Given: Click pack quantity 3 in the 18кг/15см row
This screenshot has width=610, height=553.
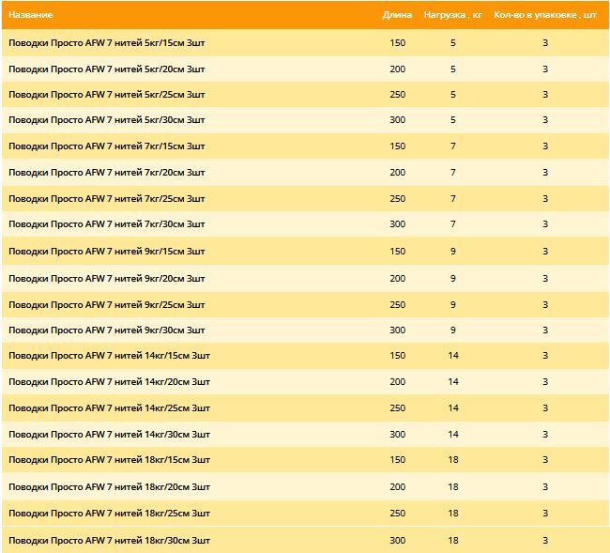Looking at the screenshot, I should click(545, 460).
